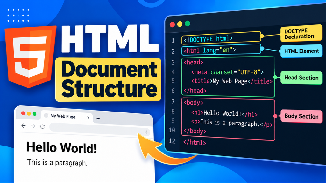This screenshot has height=183, width=326.
Task: Click the closing </head> tag
Action: (195, 91)
